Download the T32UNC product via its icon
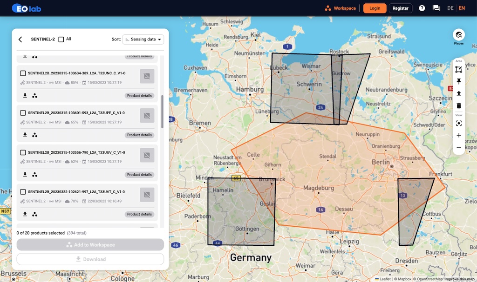This screenshot has width=477, height=282. click(25, 96)
